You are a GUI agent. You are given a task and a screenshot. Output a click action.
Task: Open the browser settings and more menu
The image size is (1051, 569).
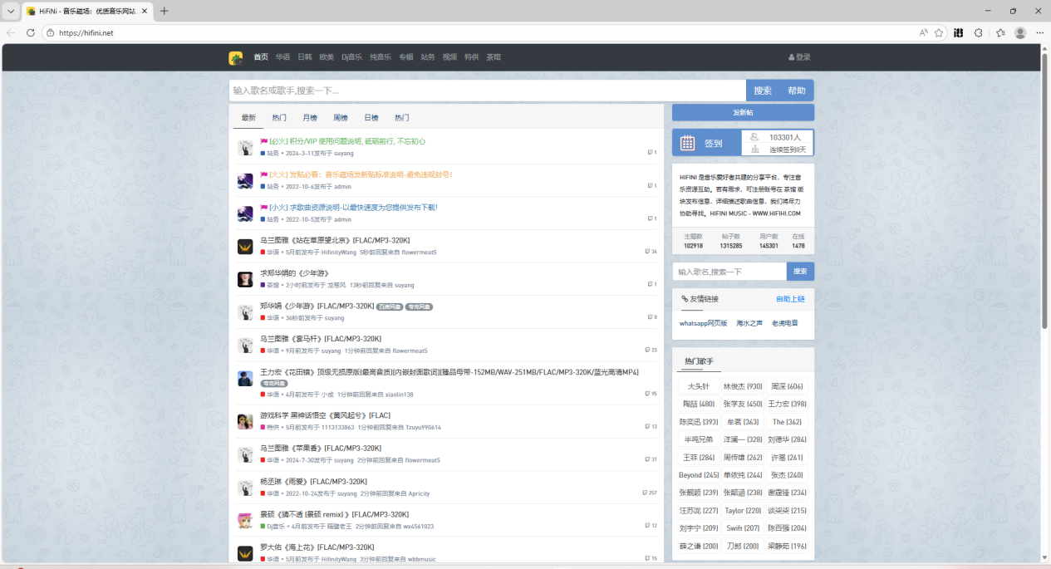[1039, 32]
